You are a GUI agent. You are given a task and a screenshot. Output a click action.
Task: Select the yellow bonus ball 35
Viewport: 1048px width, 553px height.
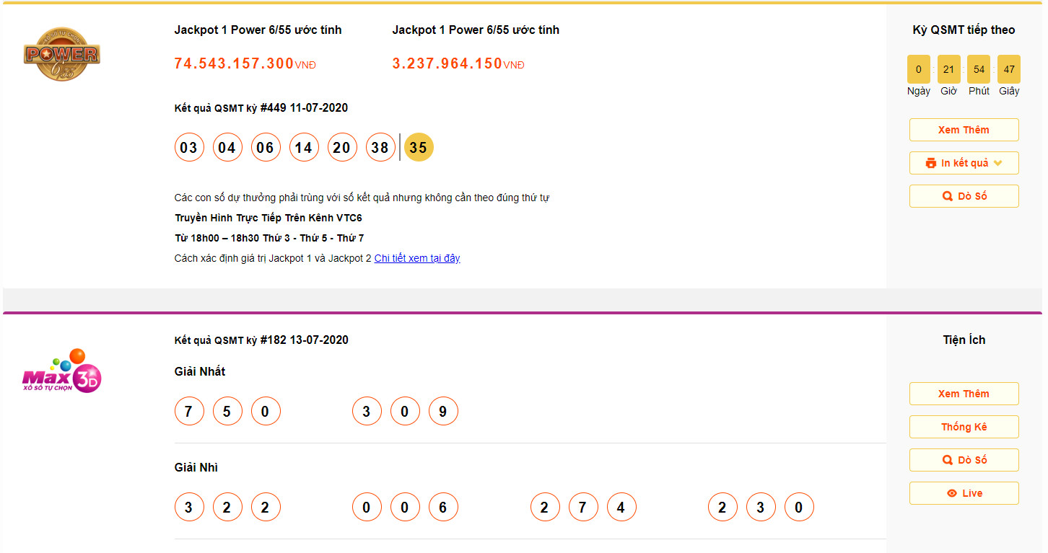click(x=419, y=148)
